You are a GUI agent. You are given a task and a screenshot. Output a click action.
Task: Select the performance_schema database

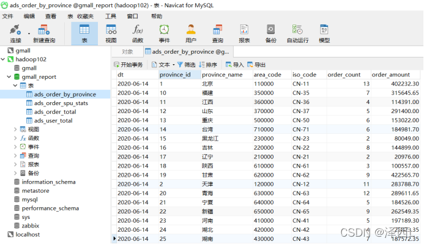click(50, 209)
